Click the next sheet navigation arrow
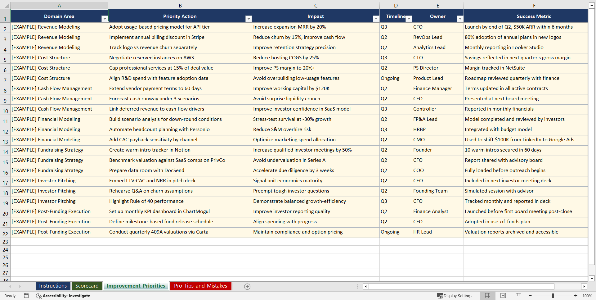This screenshot has width=596, height=300. (20, 286)
